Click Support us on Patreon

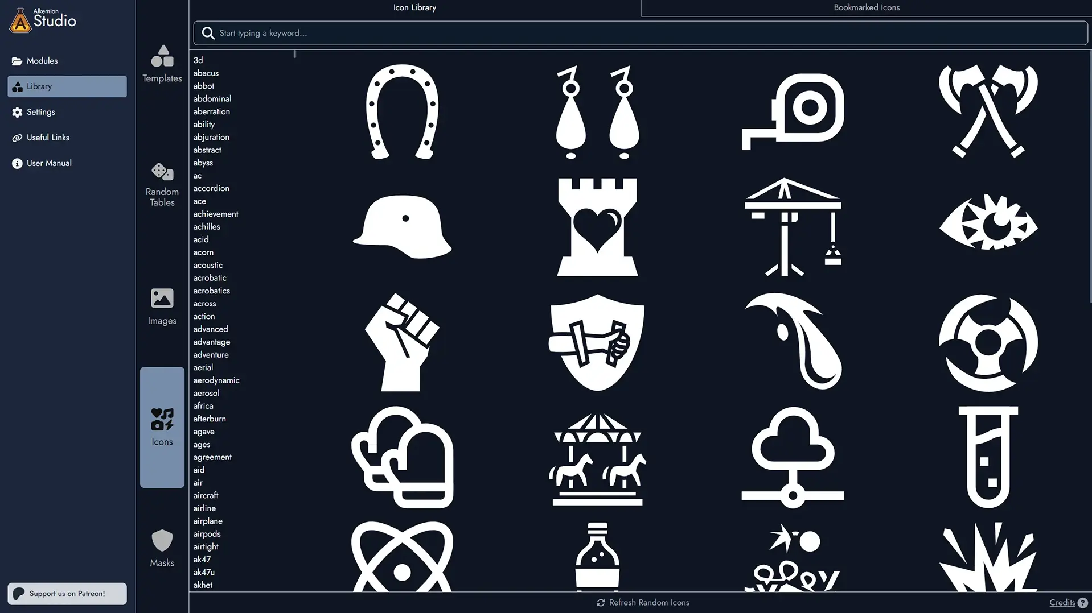pyautogui.click(x=67, y=593)
